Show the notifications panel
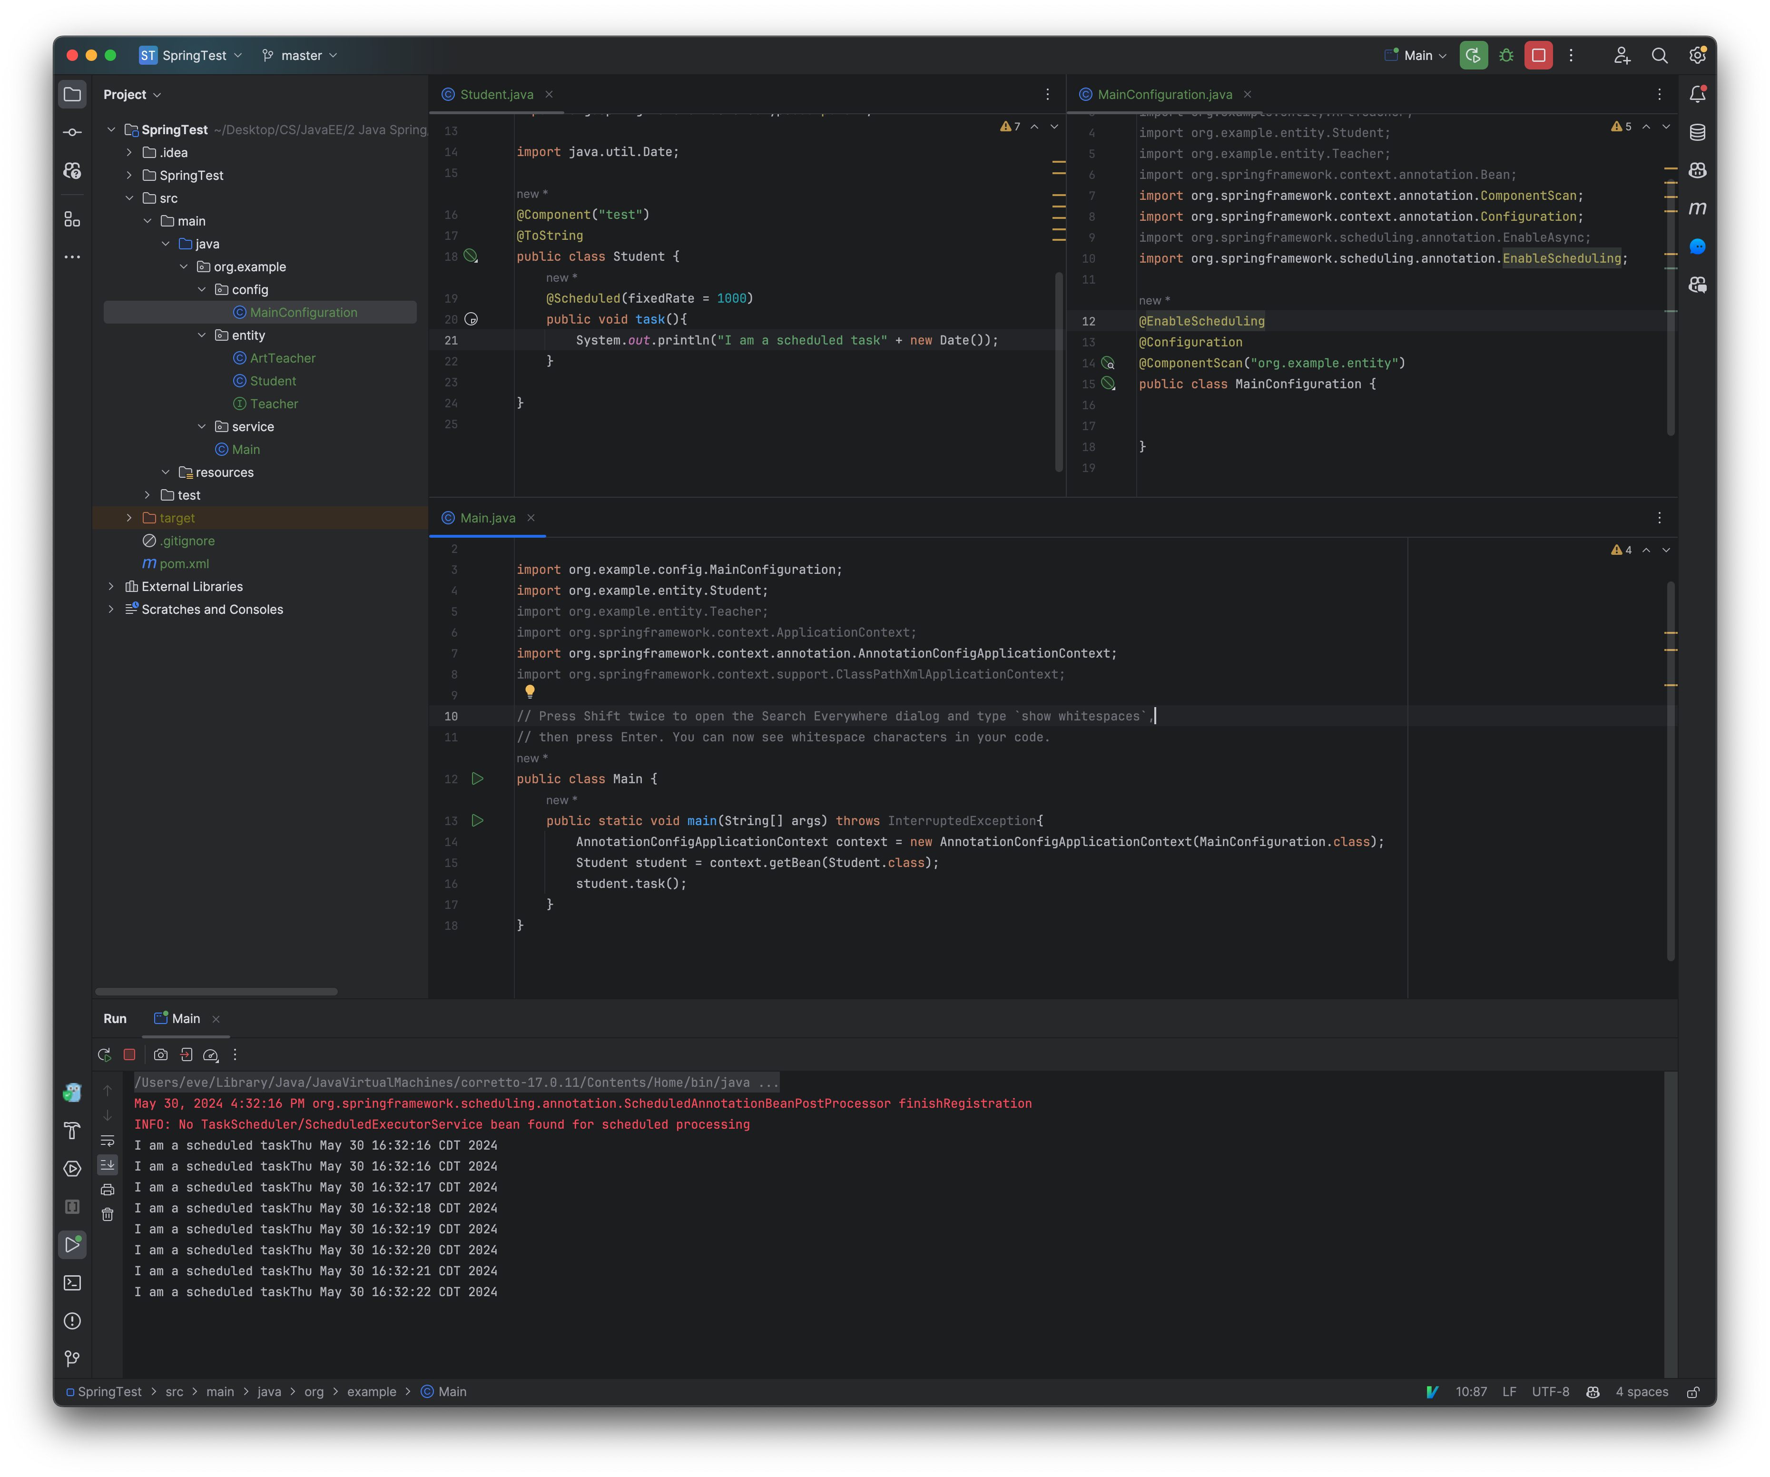Image resolution: width=1770 pixels, height=1477 pixels. 1698,94
